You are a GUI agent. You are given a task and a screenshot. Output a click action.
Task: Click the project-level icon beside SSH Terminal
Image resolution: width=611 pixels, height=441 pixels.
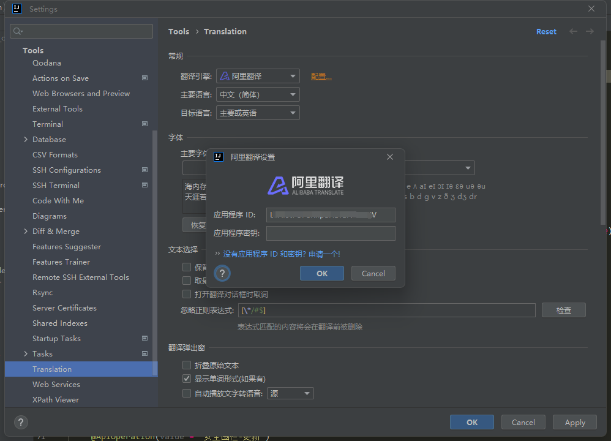(x=144, y=185)
